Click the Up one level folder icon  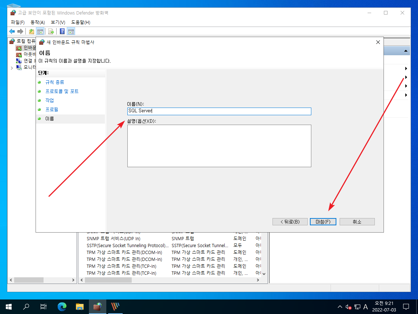coord(32,32)
